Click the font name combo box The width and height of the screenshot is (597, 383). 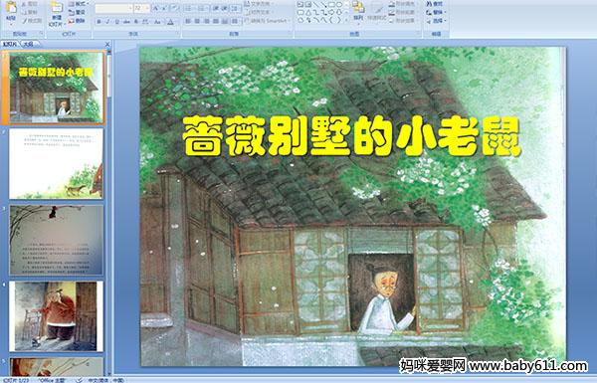point(113,8)
